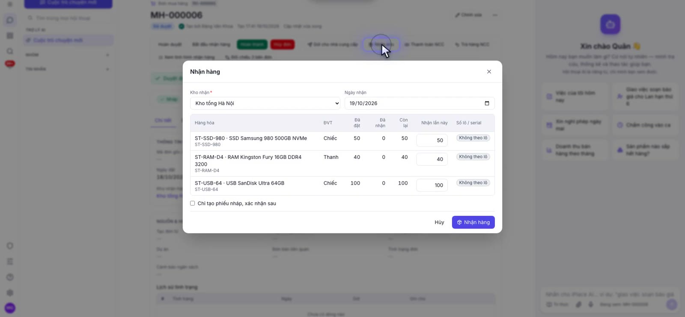The width and height of the screenshot is (685, 317).
Task: Click the purple send button in chat
Action: [672, 305]
